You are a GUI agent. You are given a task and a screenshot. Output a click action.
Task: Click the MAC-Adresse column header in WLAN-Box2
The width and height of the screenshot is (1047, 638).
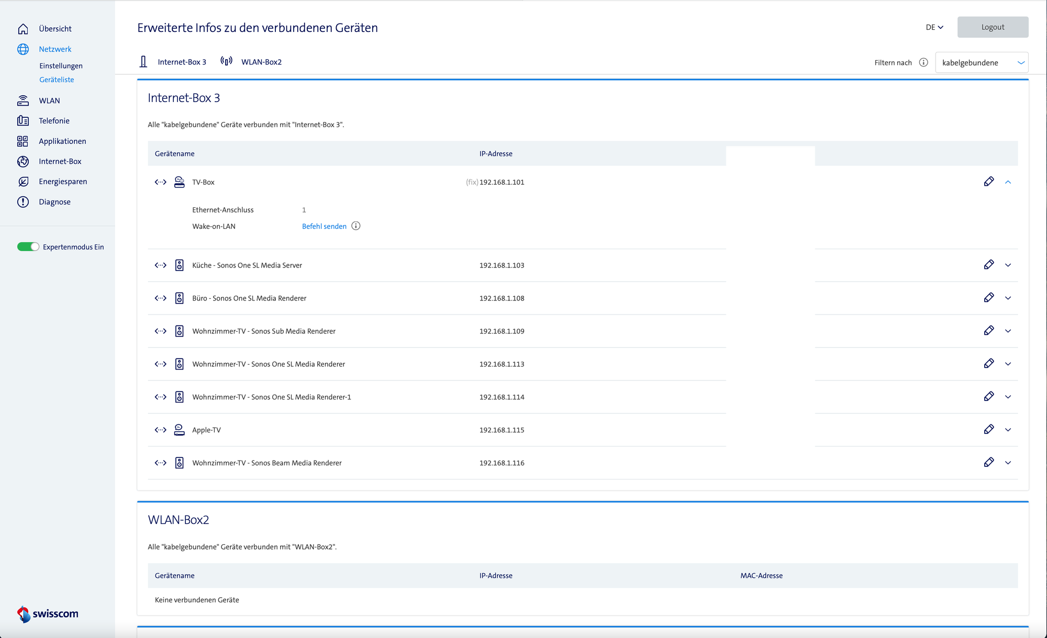pyautogui.click(x=761, y=576)
